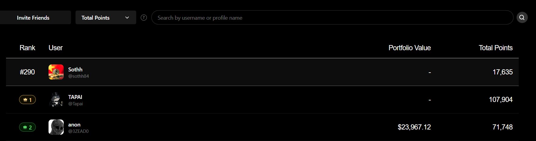Click TAPAI's avatar image
This screenshot has width=536, height=141.
coord(56,100)
